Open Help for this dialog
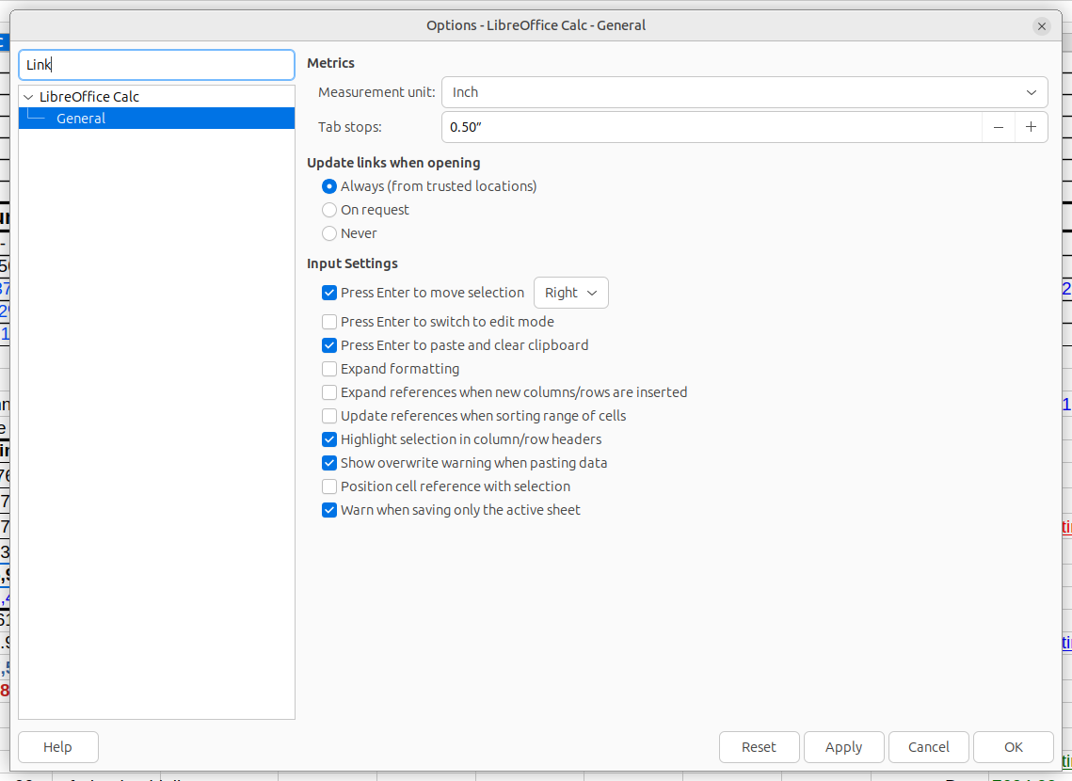Screen dimensions: 1072x781 [58, 747]
